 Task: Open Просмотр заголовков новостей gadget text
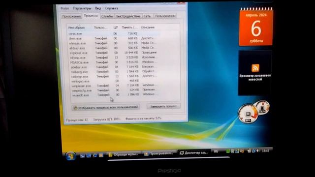coord(255,77)
